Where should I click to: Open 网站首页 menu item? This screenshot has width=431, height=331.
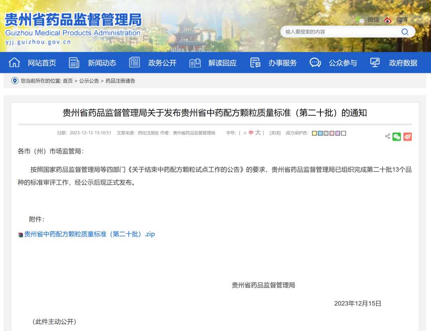coord(42,63)
